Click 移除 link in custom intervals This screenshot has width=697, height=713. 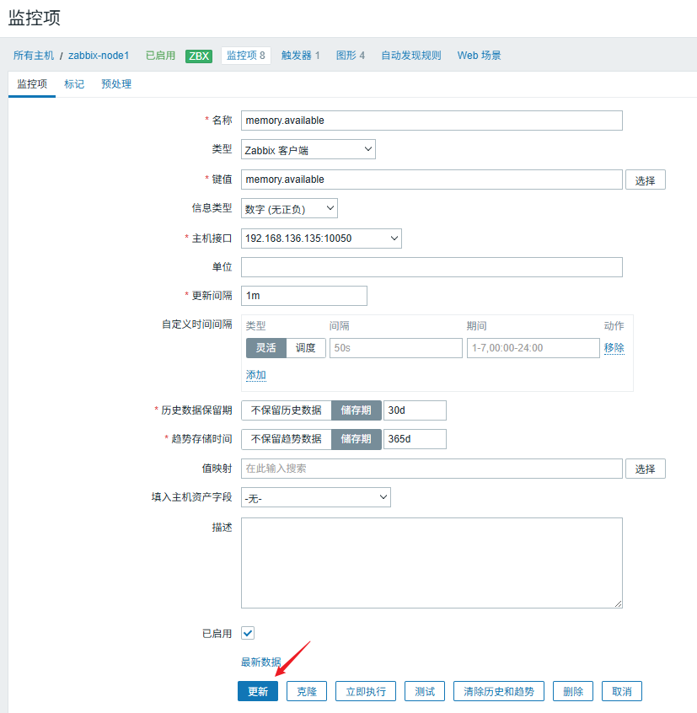click(614, 348)
